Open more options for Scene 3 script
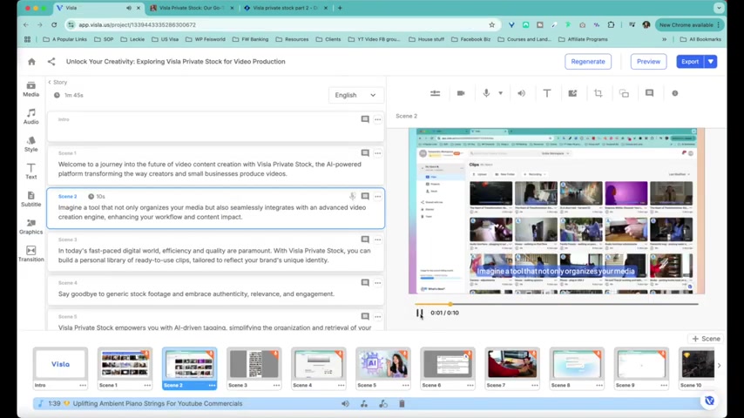The height and width of the screenshot is (418, 744). click(x=378, y=239)
